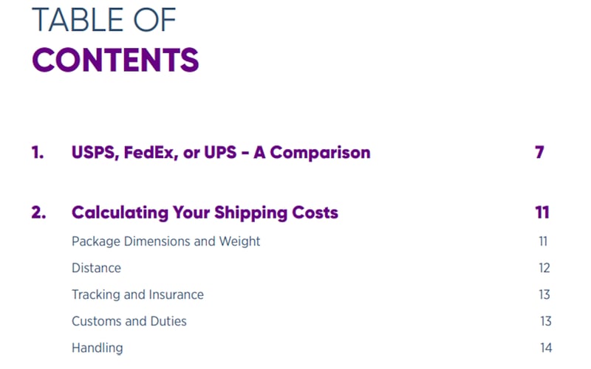This screenshot has height=369, width=591.
Task: Click page 13 beside Customs and Duties
Action: point(544,321)
